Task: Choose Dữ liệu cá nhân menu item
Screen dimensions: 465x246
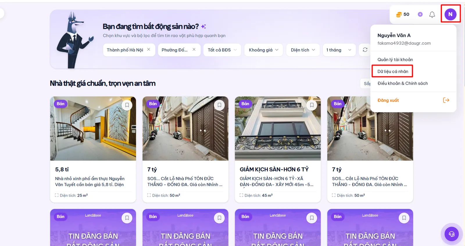Action: 393,71
